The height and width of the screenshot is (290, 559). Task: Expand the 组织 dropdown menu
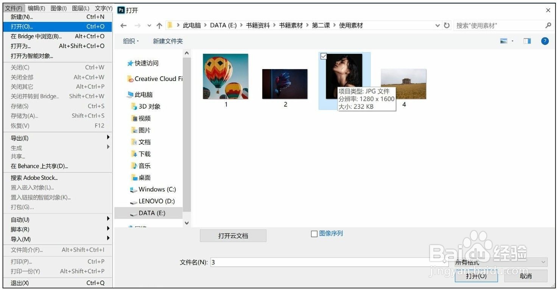(131, 41)
